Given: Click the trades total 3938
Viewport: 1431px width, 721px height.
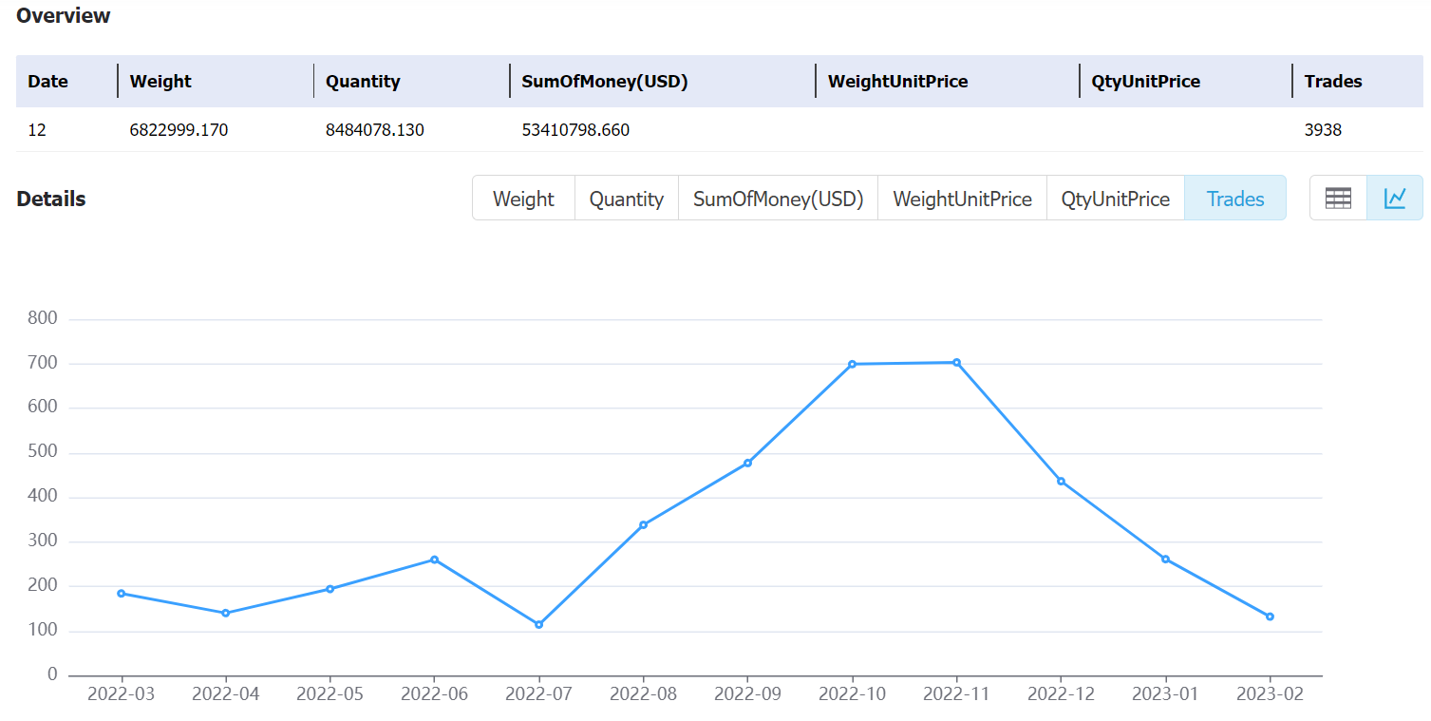Looking at the screenshot, I should point(1323,130).
